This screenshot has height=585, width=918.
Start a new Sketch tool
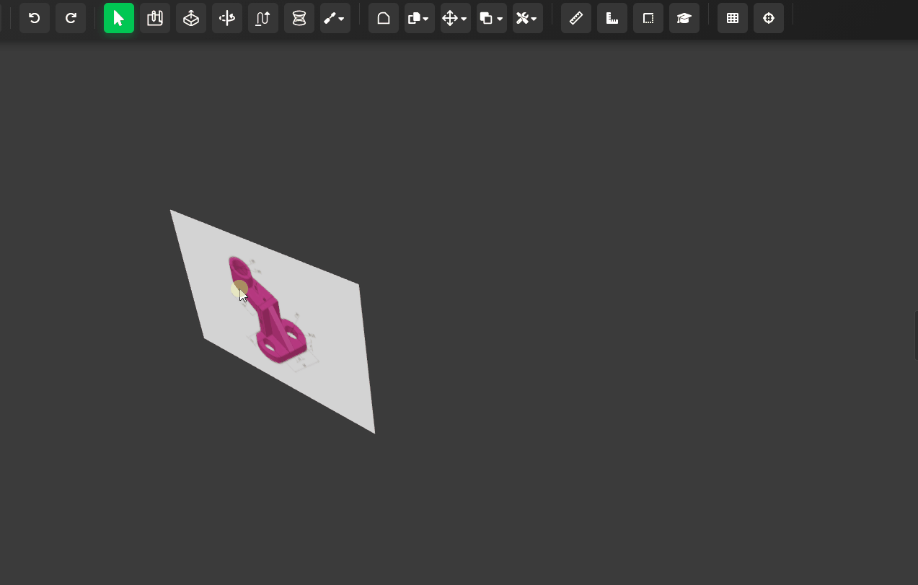(155, 18)
